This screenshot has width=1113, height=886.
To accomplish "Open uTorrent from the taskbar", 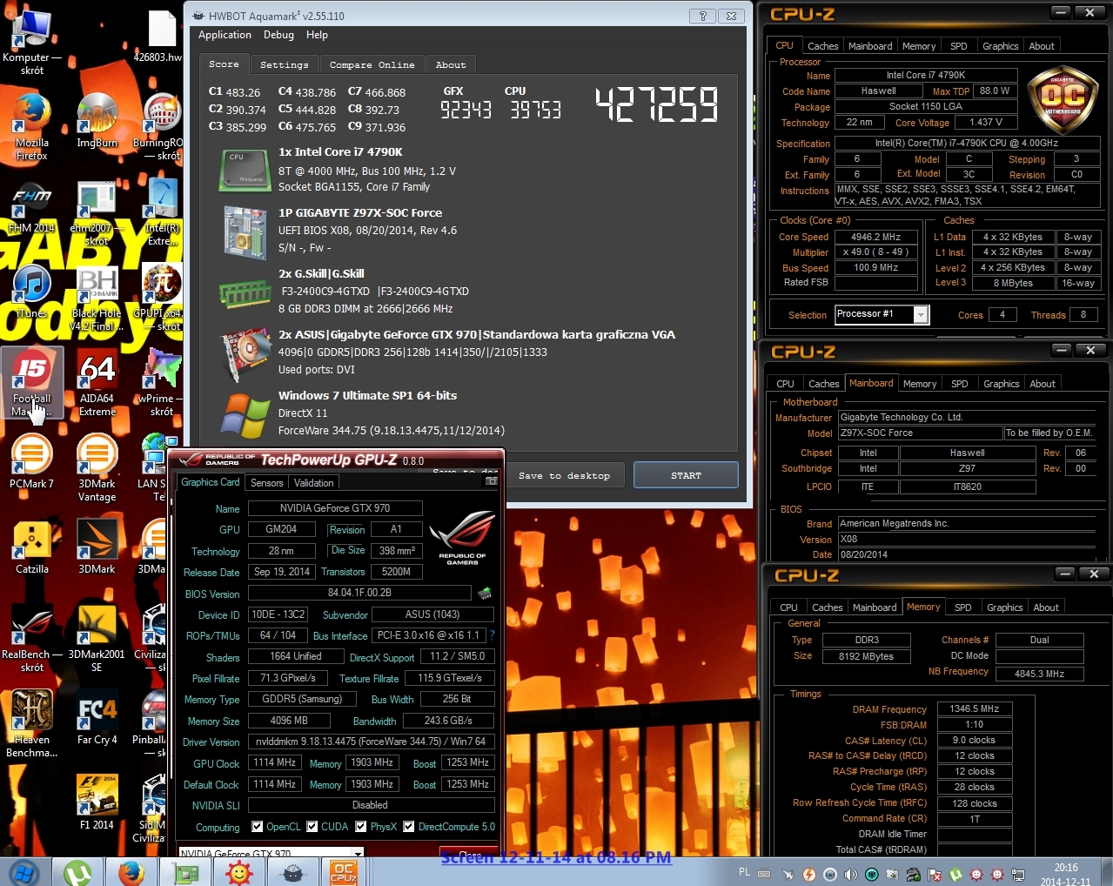I will [x=77, y=872].
